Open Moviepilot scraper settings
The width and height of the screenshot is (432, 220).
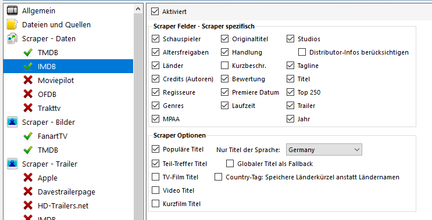56,80
